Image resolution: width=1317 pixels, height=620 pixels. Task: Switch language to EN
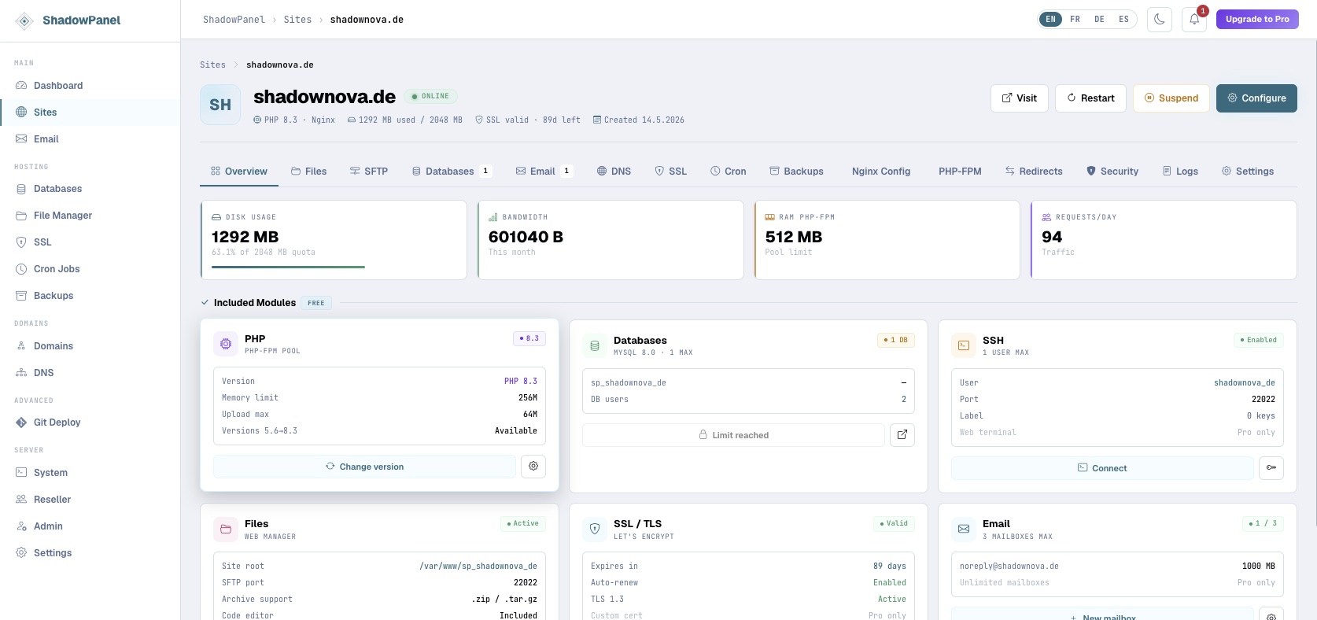coord(1050,20)
